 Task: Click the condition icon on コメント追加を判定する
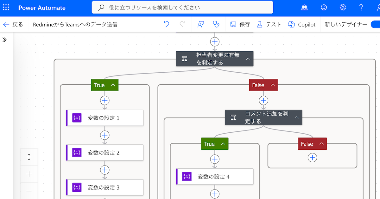click(233, 118)
